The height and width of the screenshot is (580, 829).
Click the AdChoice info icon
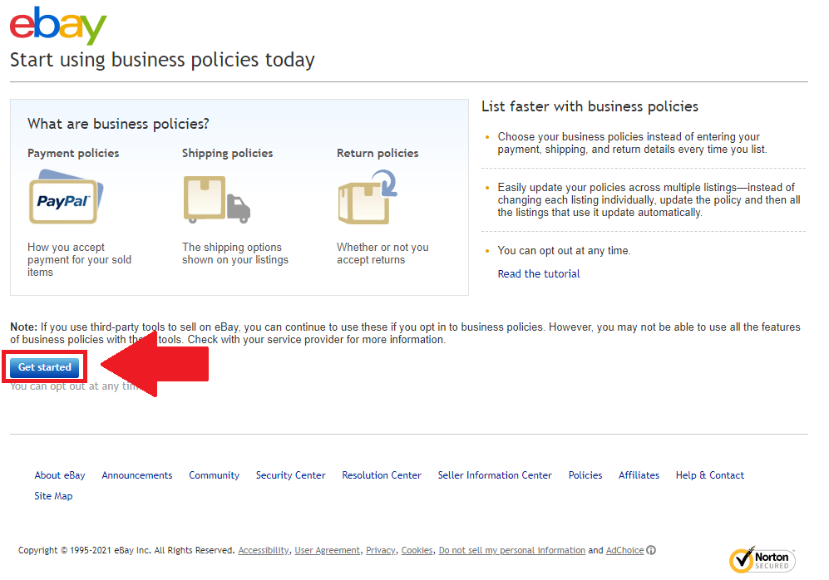point(651,550)
